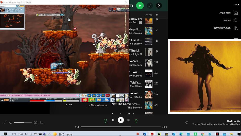Open the MapleStory SHORTCUT button

point(106,100)
